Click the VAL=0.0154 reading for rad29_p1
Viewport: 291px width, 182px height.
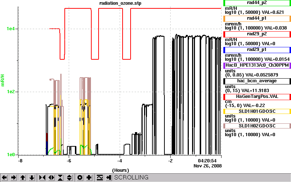point(277,59)
